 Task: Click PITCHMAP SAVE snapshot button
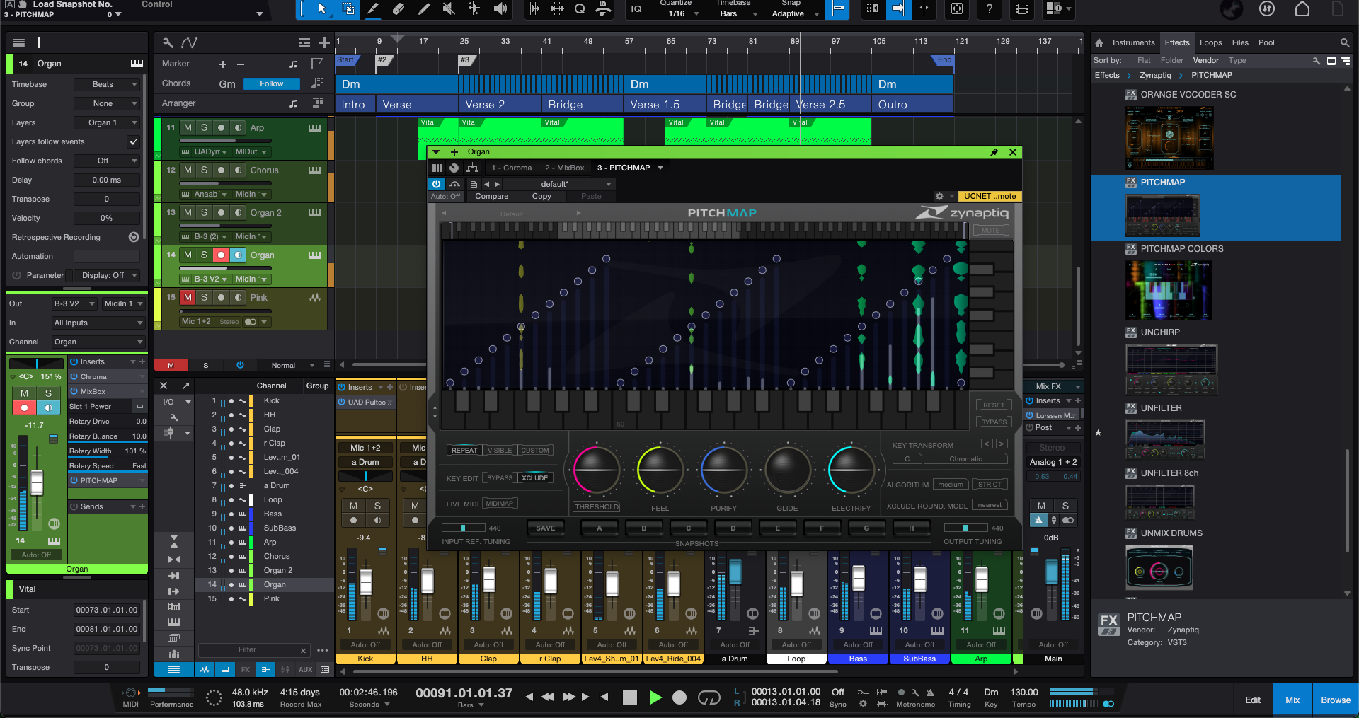tap(546, 528)
